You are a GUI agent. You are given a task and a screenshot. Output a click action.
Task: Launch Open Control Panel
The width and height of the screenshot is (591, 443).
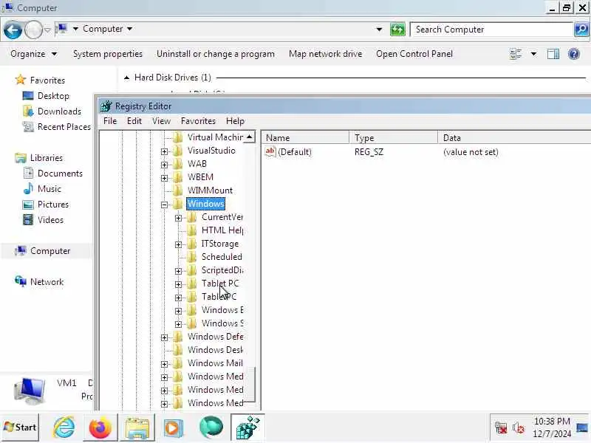point(414,54)
